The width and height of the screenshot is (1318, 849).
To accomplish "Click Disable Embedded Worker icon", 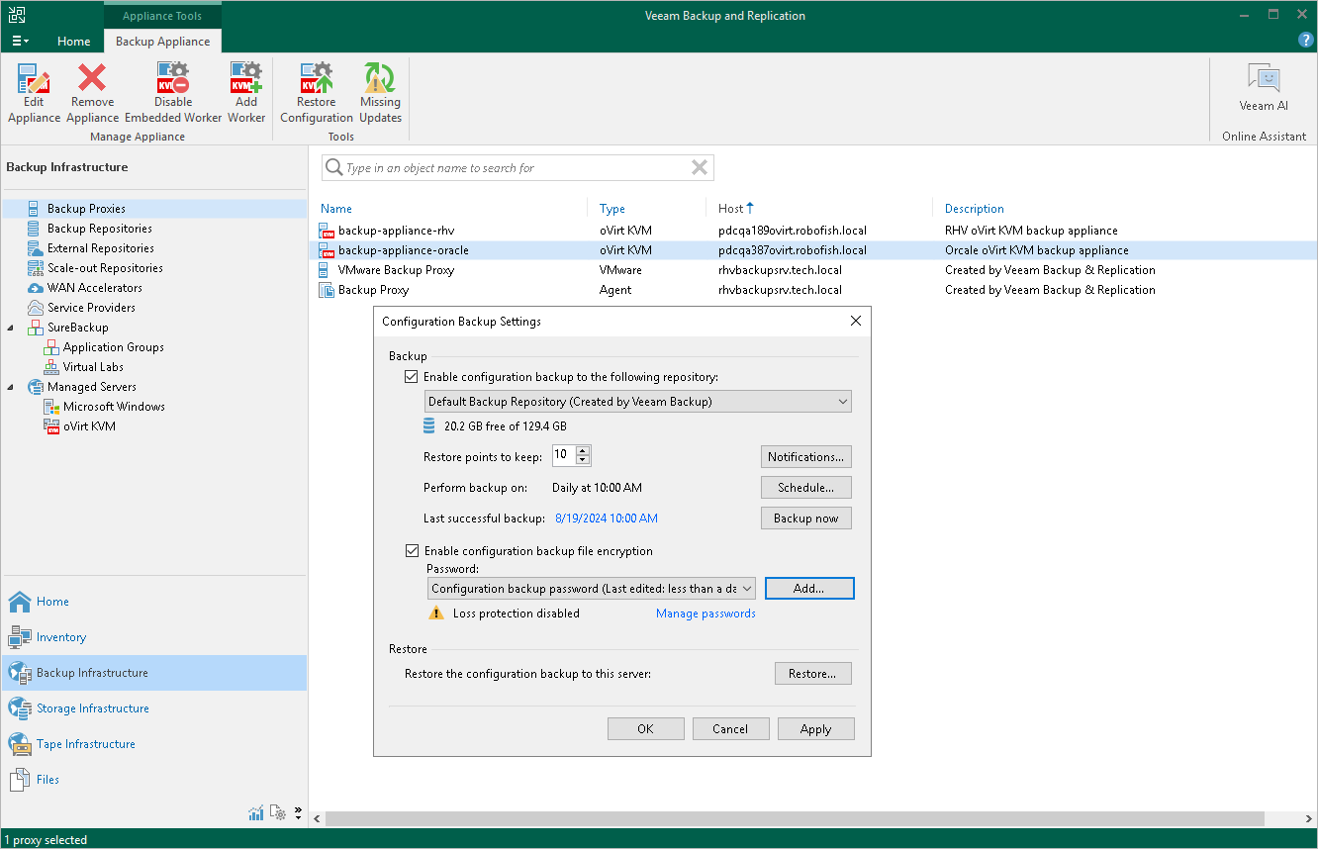I will pos(173,93).
